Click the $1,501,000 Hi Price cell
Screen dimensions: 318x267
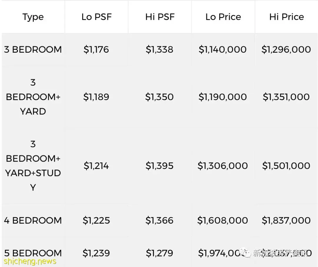pos(286,166)
